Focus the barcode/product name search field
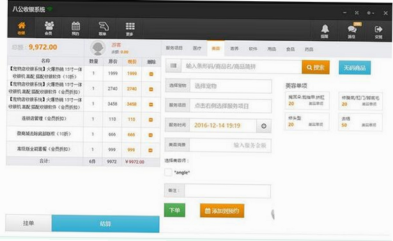Screen dimensions: 393x241 tap(242, 66)
